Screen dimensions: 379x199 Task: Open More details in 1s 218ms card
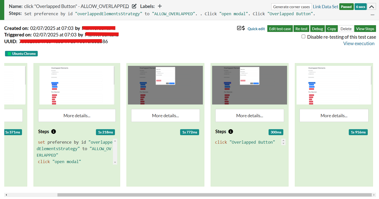click(77, 115)
